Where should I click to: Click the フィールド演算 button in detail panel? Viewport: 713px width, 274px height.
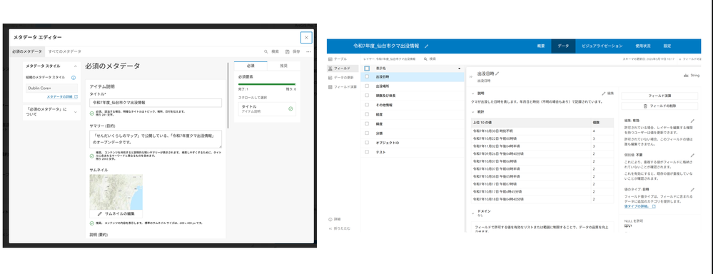pos(659,96)
